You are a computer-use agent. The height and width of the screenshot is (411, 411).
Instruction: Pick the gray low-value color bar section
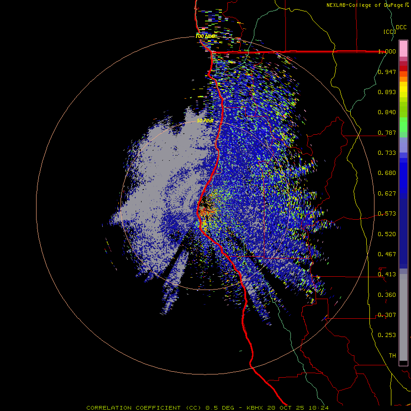pyautogui.click(x=403, y=317)
